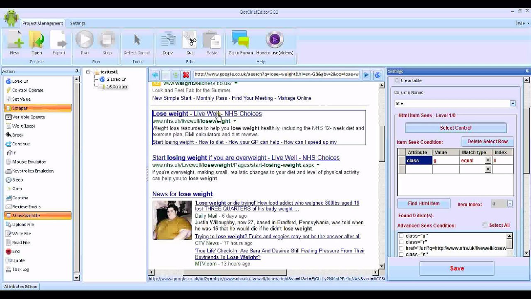Check the class="r" condition
The image size is (531, 299).
point(401,242)
